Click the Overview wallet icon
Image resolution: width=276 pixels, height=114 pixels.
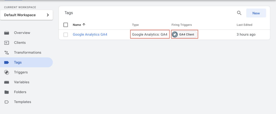(7, 33)
